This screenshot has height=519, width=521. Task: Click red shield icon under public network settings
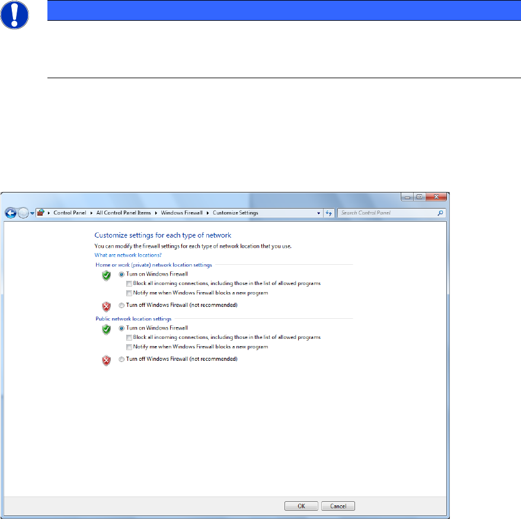pyautogui.click(x=106, y=360)
